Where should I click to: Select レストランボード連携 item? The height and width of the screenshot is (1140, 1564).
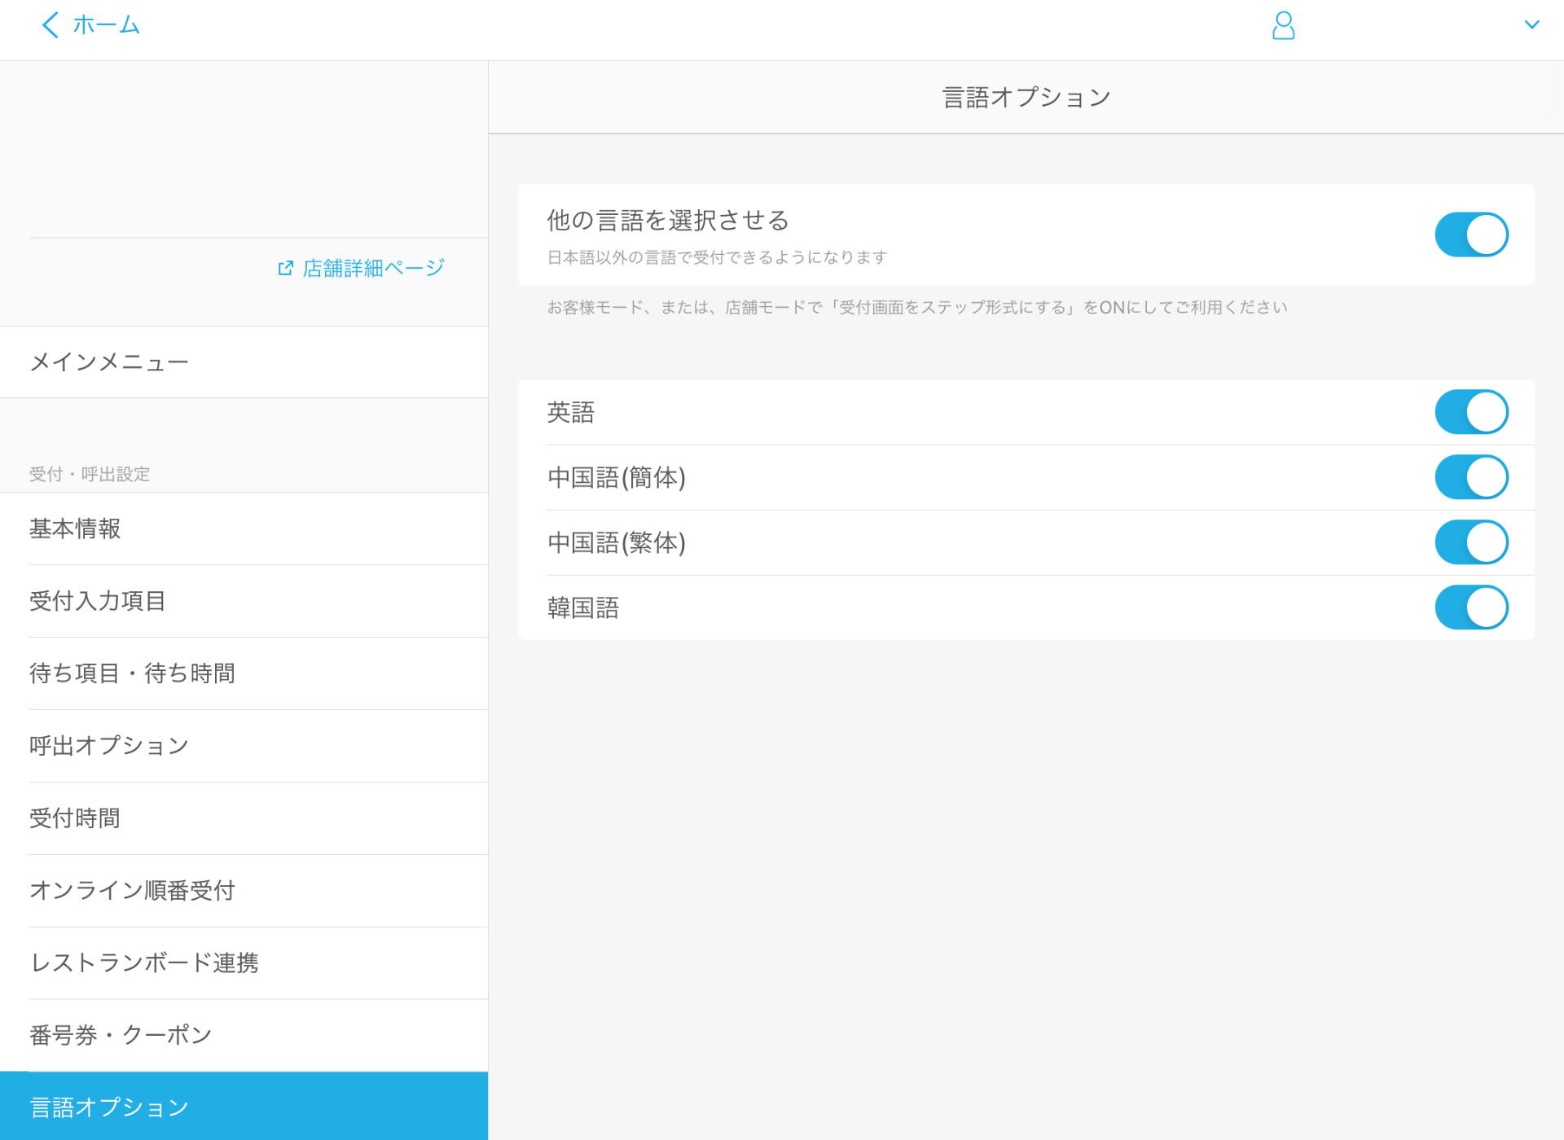(x=144, y=963)
